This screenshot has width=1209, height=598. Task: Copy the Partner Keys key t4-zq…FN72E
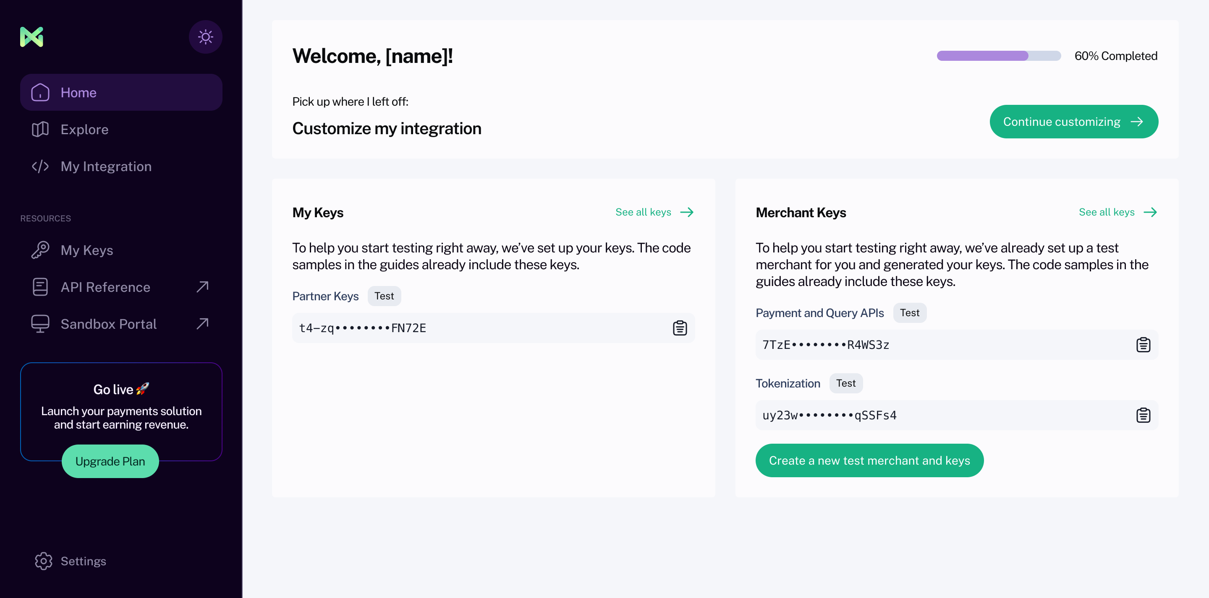click(680, 328)
